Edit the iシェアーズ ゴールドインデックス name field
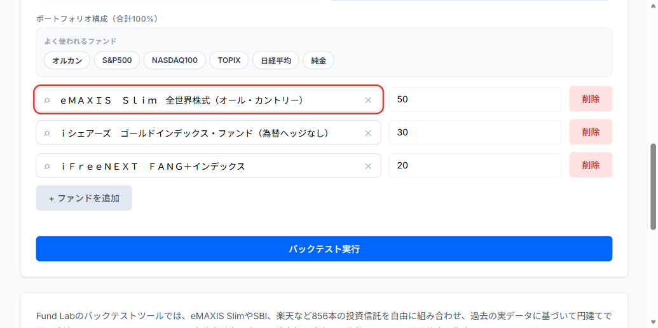 click(x=209, y=133)
